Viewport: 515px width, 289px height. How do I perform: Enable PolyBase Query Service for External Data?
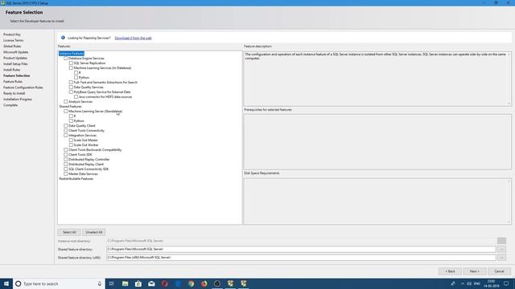[71, 92]
